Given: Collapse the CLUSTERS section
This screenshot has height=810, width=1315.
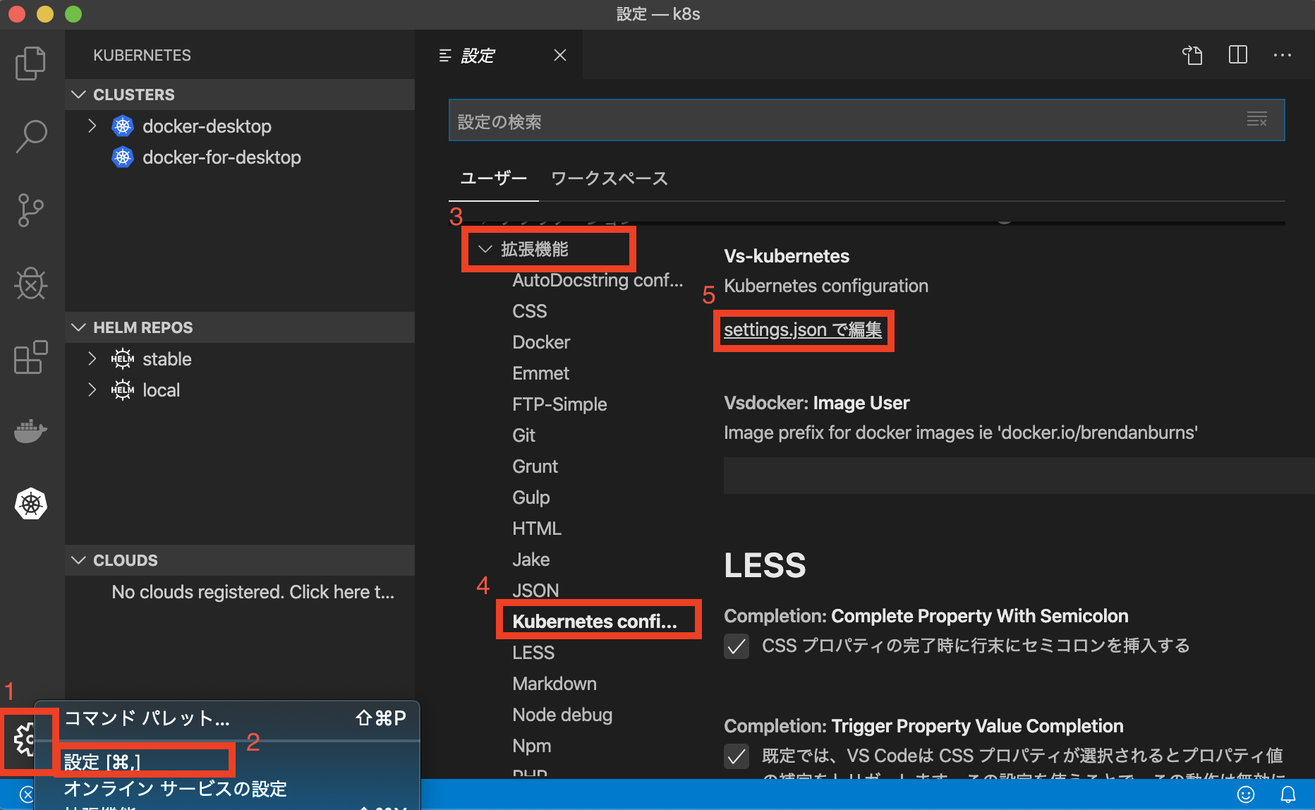Looking at the screenshot, I should click(x=78, y=94).
